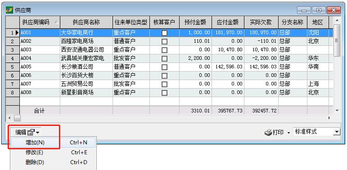Click the vertical scrollbar thumb

(337, 40)
